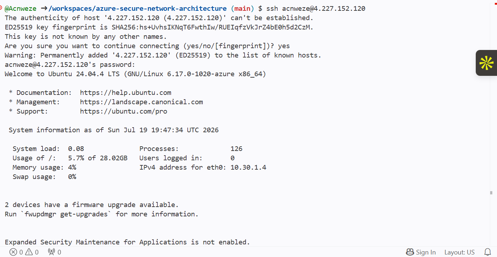Click the 'Swap usage: 0%' entry
The image size is (497, 257).
tap(44, 177)
